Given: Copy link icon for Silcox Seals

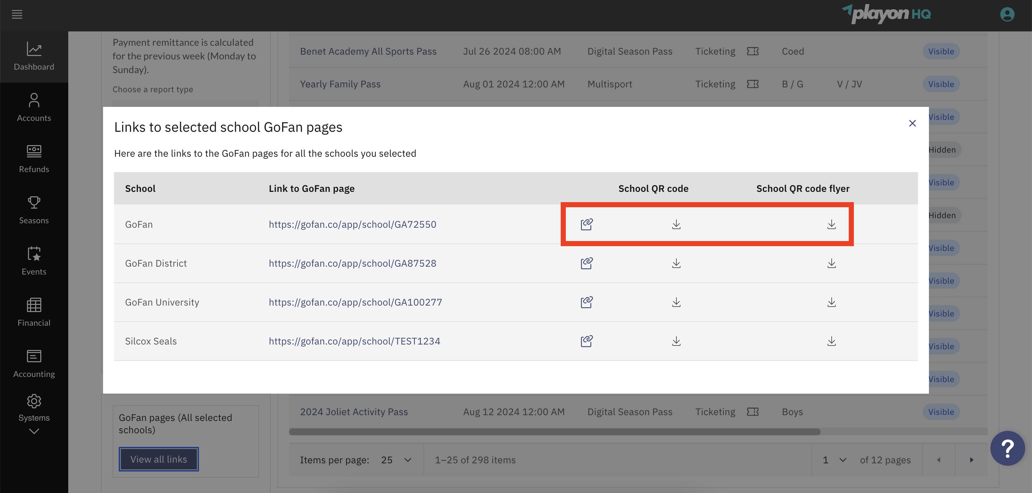Looking at the screenshot, I should point(587,341).
